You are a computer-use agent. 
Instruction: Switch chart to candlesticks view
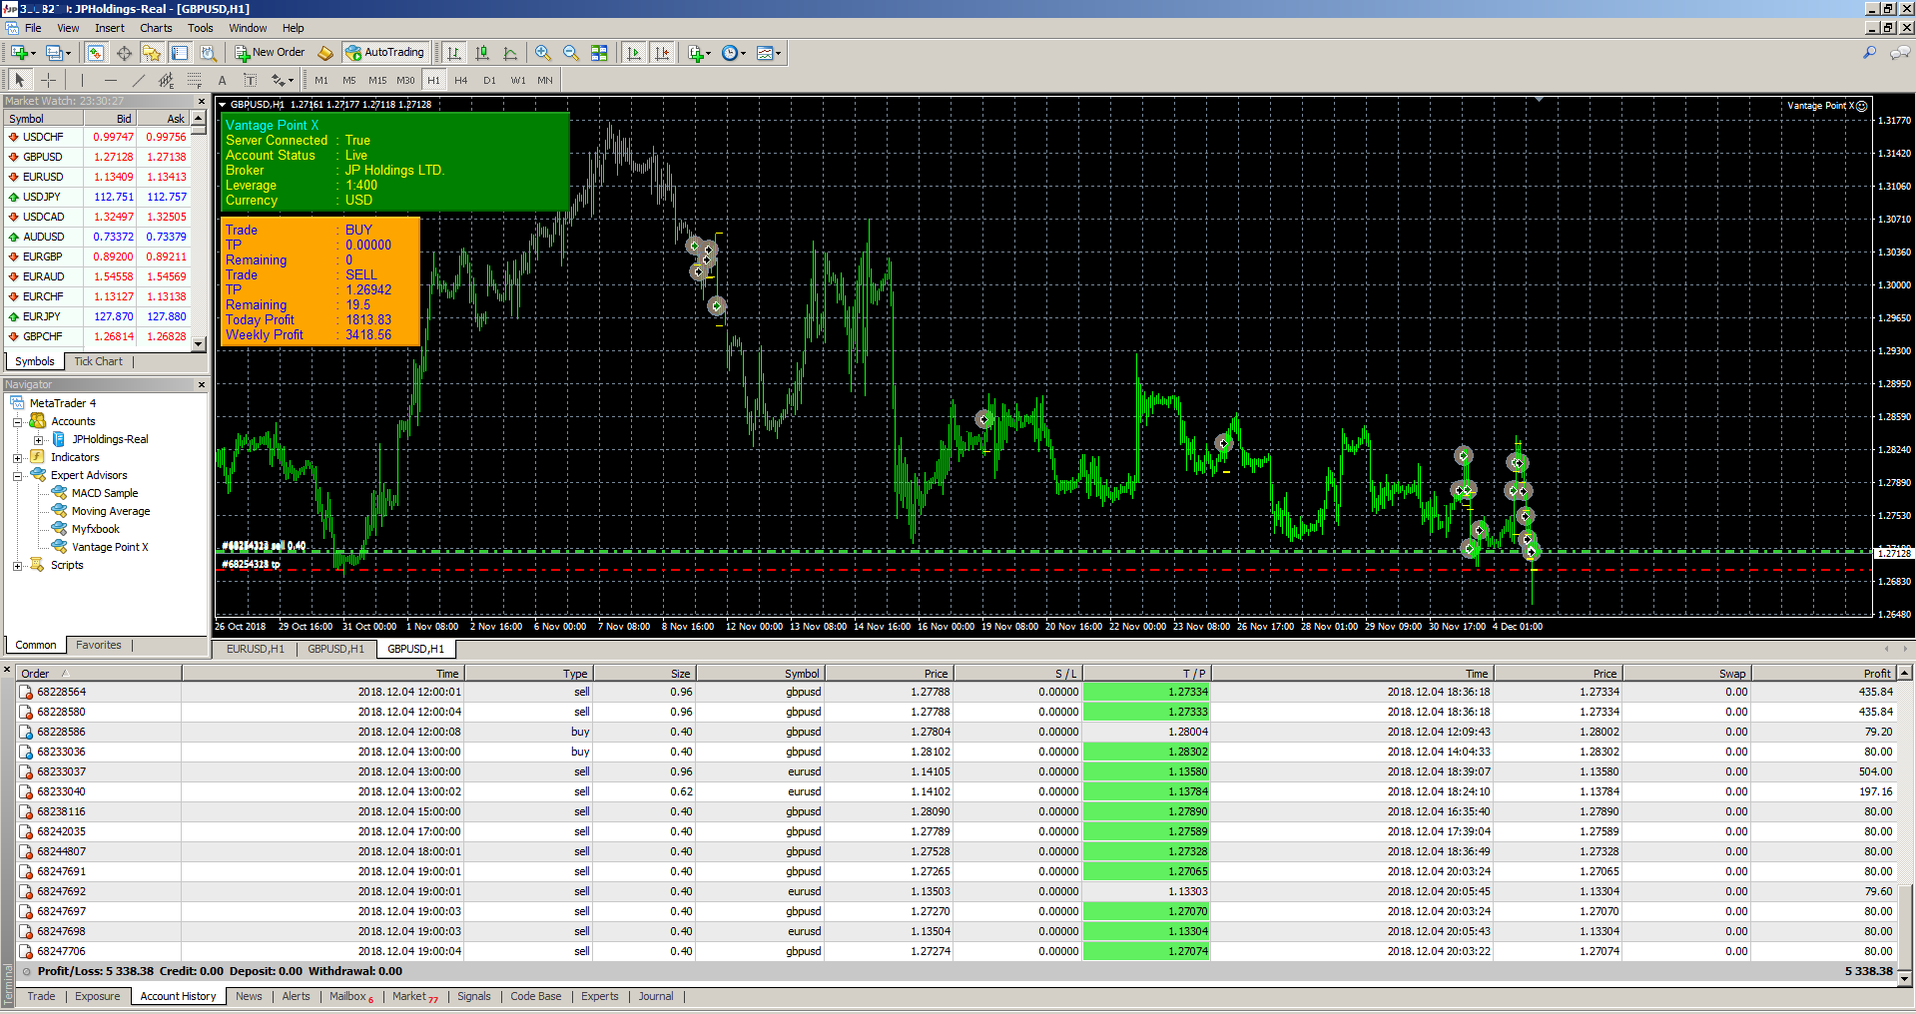click(482, 53)
